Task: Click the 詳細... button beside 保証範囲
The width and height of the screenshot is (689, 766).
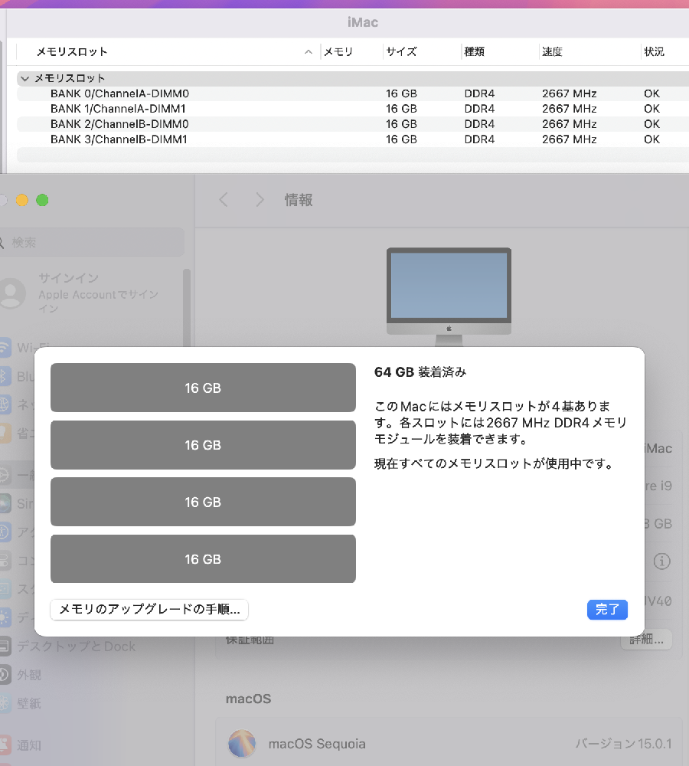Action: click(647, 640)
